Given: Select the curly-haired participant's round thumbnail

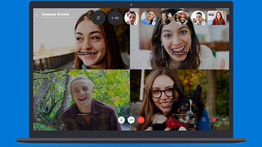Looking at the screenshot, I should (181, 18).
